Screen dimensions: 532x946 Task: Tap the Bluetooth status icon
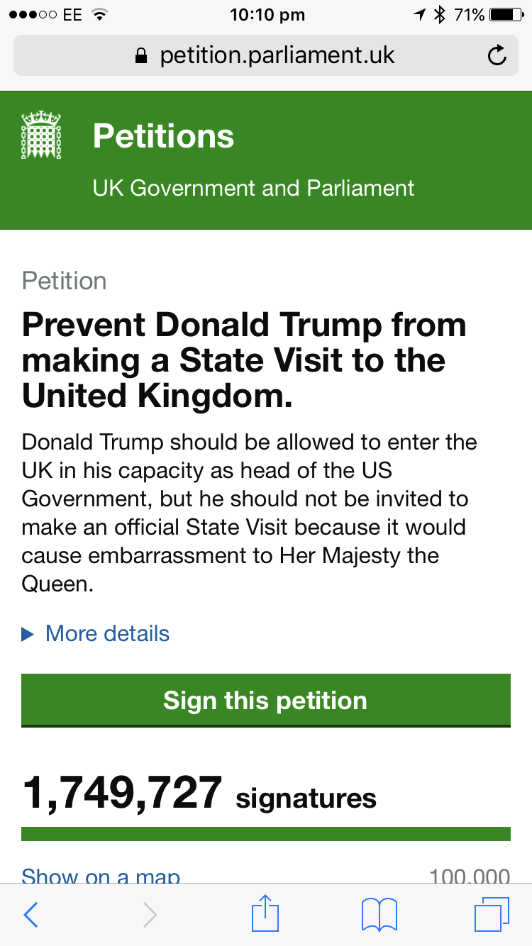point(440,15)
